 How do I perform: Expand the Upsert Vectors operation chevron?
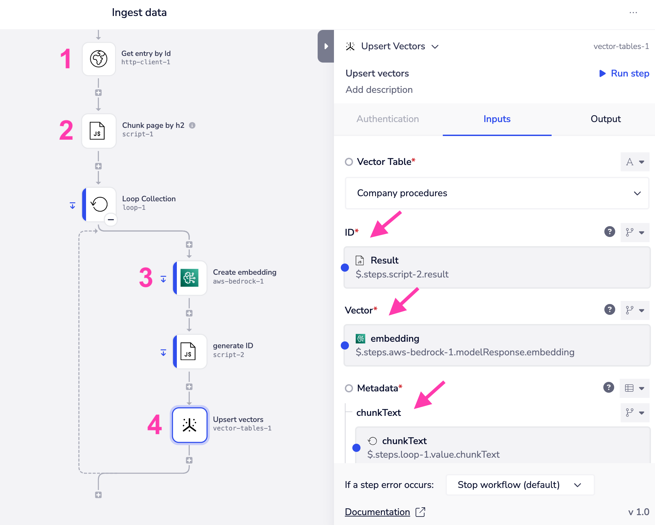[x=435, y=47]
